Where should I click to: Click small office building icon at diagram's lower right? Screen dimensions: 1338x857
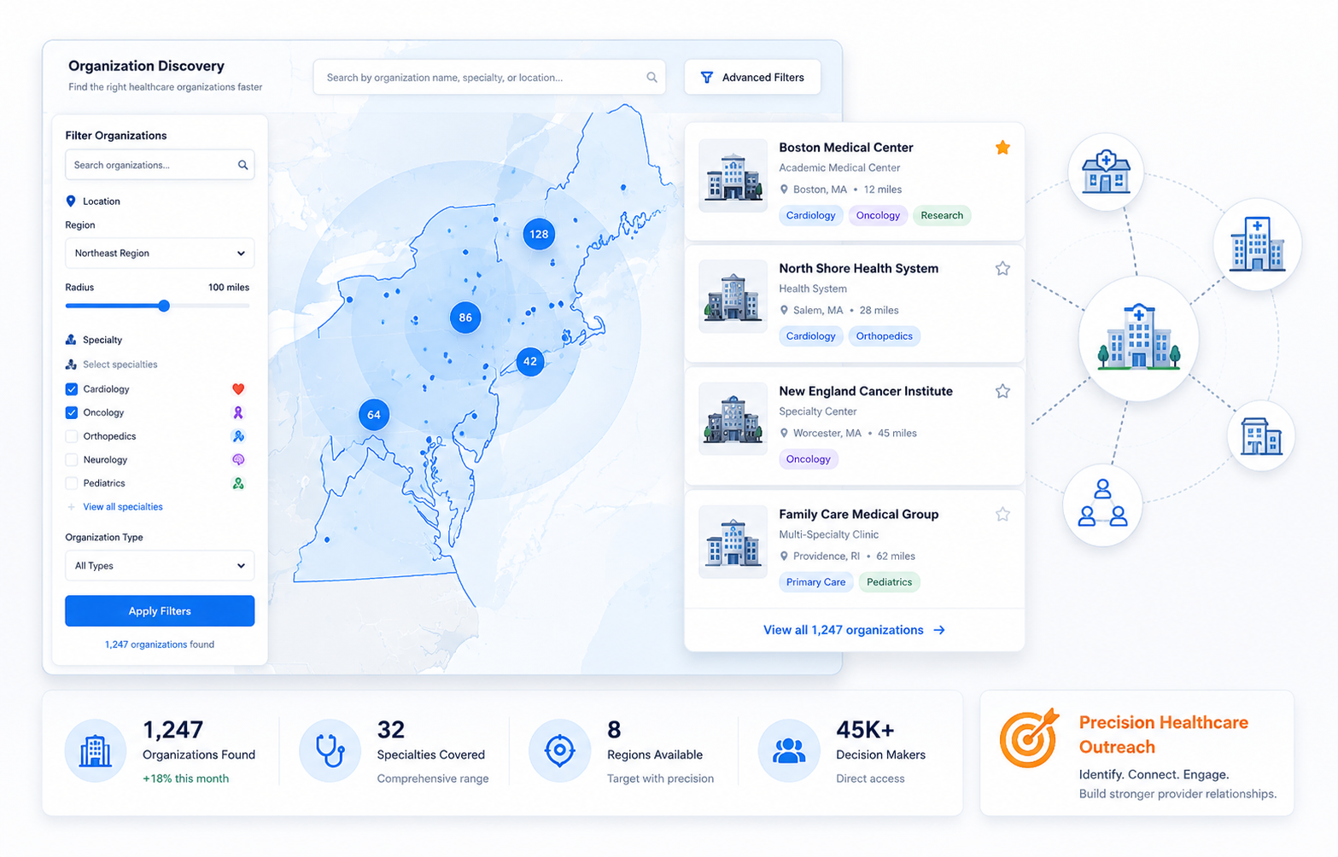pos(1260,437)
